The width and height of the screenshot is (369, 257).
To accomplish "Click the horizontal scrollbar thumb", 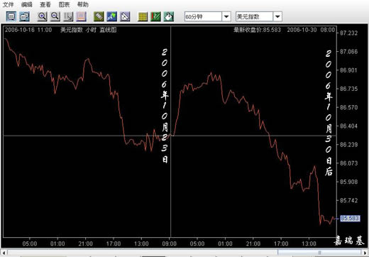I will coord(319,252).
